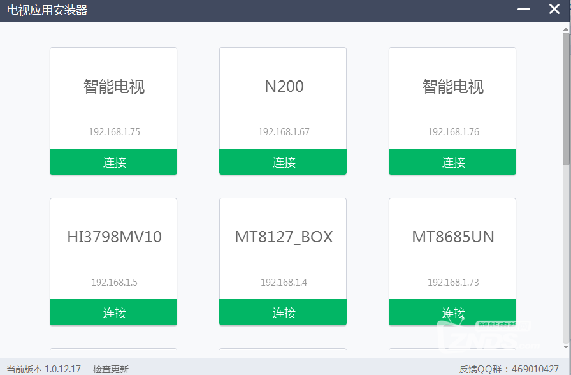The image size is (571, 375).
Task: Click the 当前版本 1.0.12.17 version text
Action: [x=44, y=369]
